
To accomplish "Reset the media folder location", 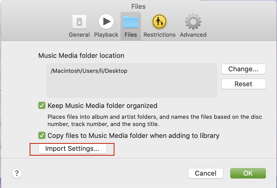I will click(243, 84).
